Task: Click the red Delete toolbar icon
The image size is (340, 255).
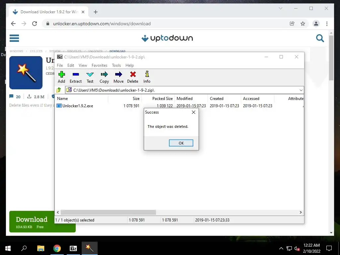Action: tap(133, 77)
